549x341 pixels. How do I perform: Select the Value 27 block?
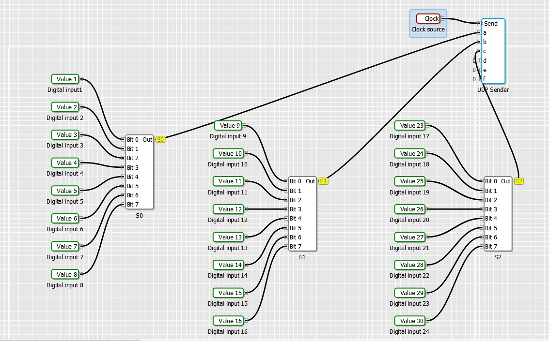(x=410, y=237)
